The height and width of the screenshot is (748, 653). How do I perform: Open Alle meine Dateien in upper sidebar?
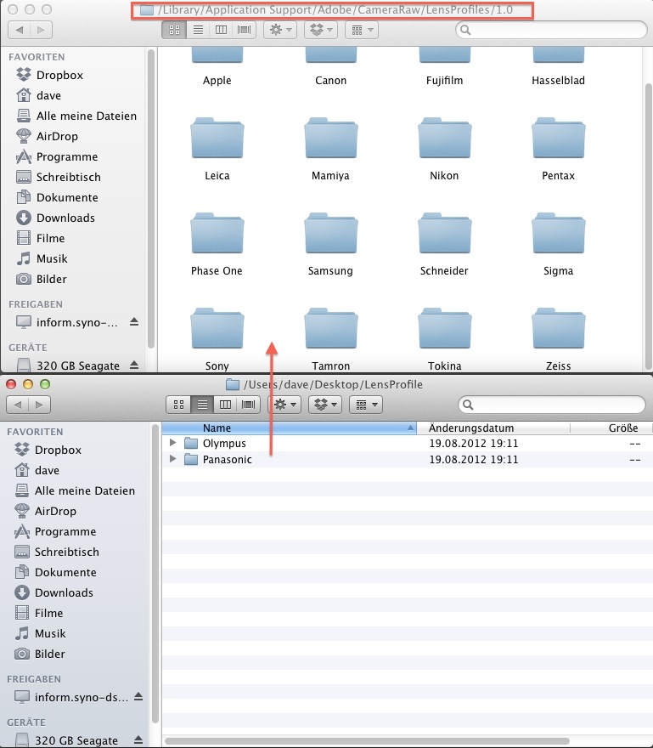[x=76, y=116]
